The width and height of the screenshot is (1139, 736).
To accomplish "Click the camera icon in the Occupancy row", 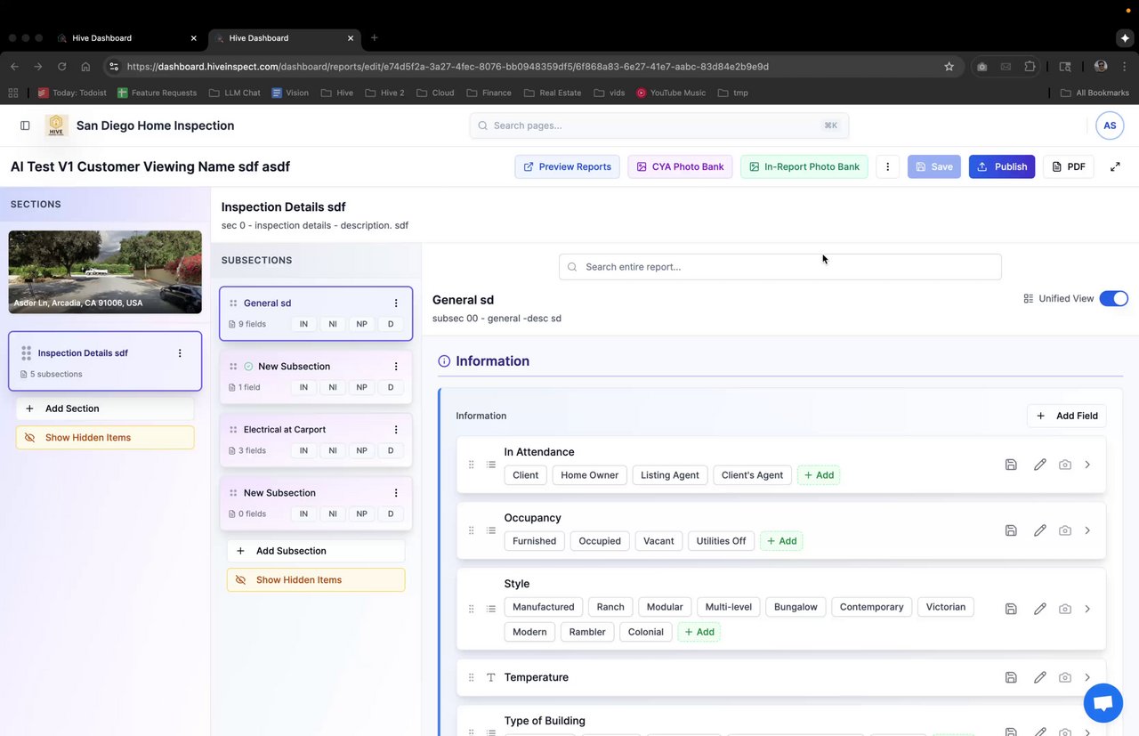I will [x=1065, y=530].
